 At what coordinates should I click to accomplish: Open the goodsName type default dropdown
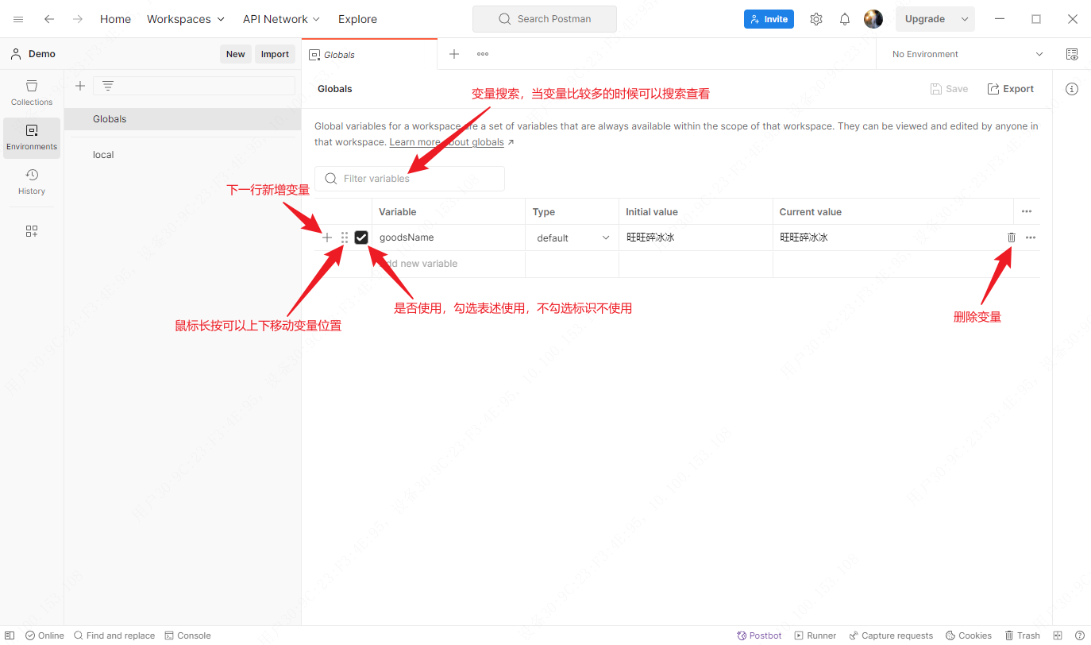point(572,238)
